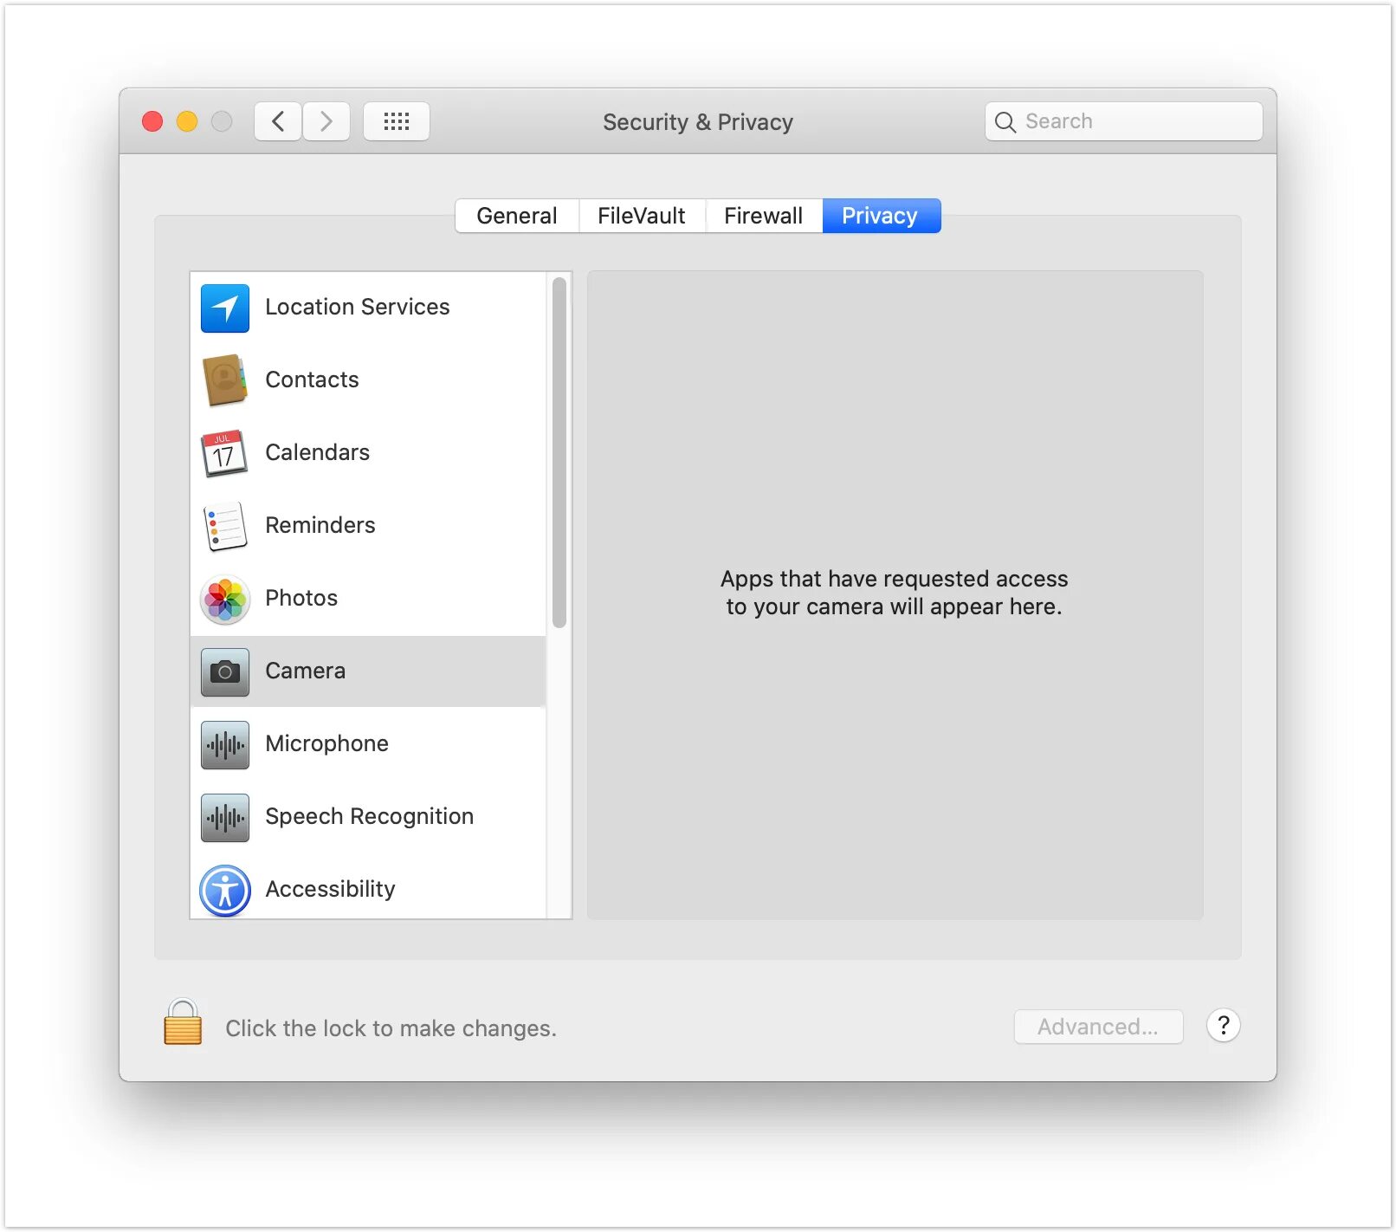Select Camera label in list
The width and height of the screenshot is (1396, 1232).
[305, 671]
